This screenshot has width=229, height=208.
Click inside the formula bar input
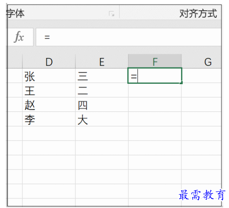coord(128,37)
